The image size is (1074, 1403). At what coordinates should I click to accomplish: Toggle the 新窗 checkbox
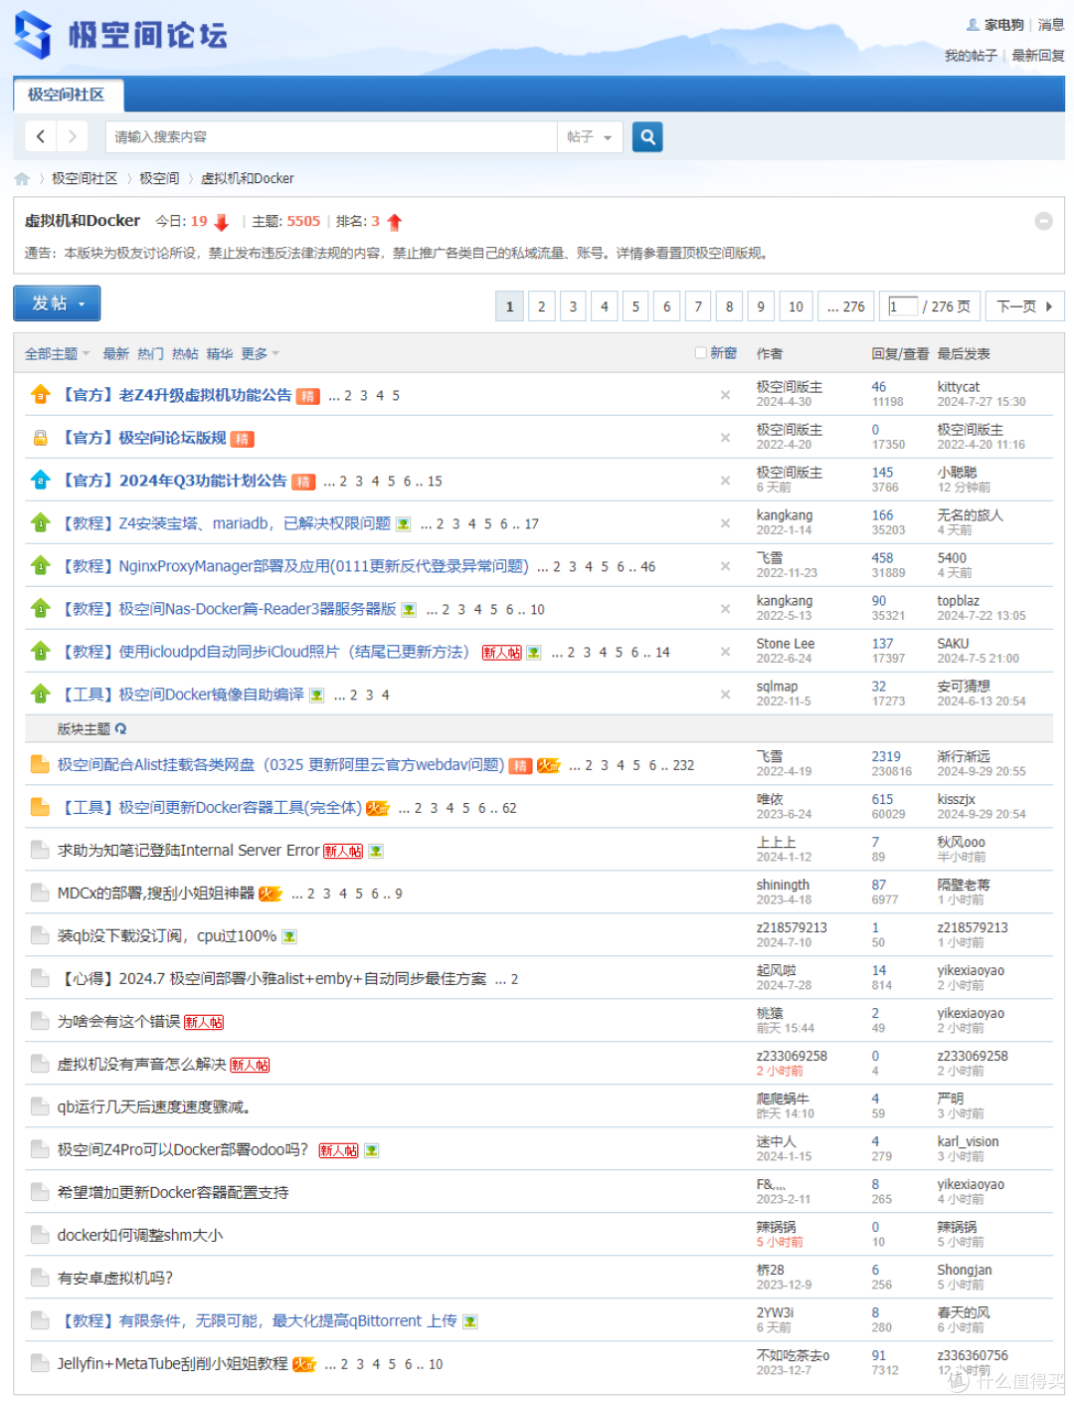coord(700,352)
